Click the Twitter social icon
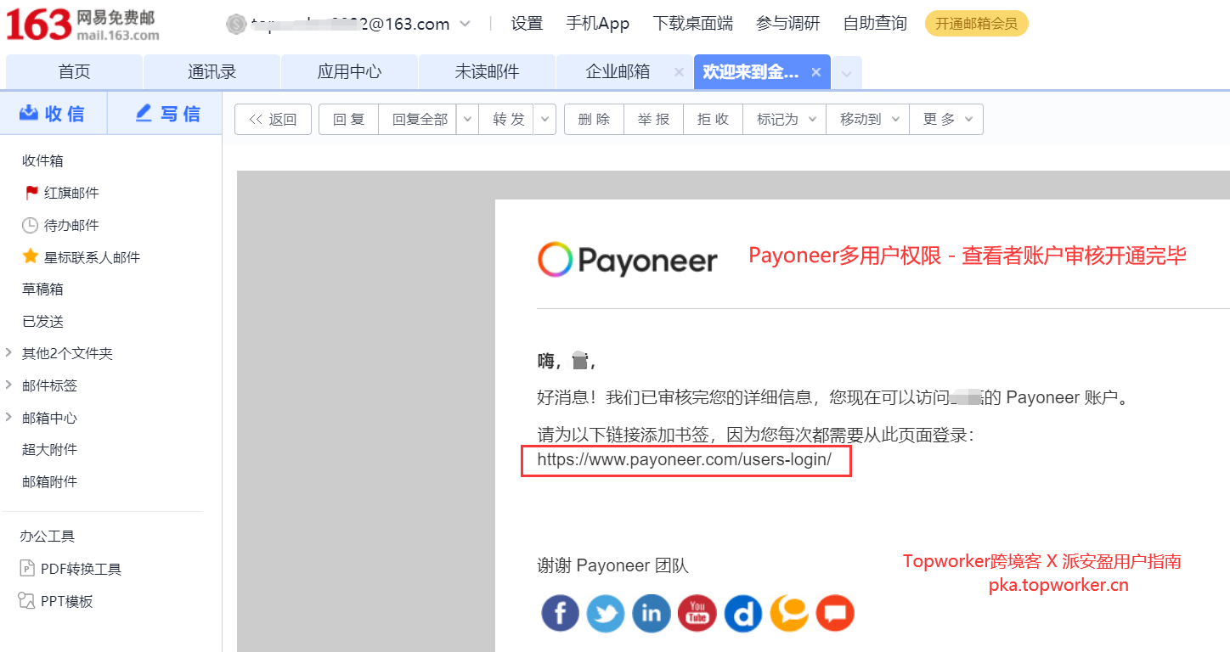The image size is (1230, 652). [x=606, y=613]
